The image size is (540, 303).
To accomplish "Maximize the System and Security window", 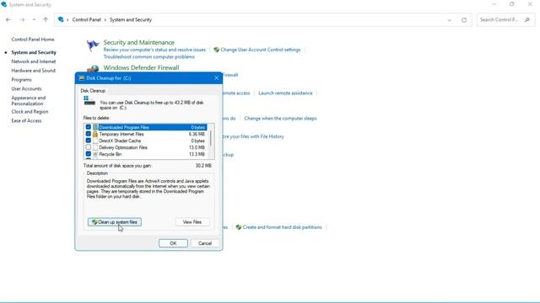I will coord(512,4).
